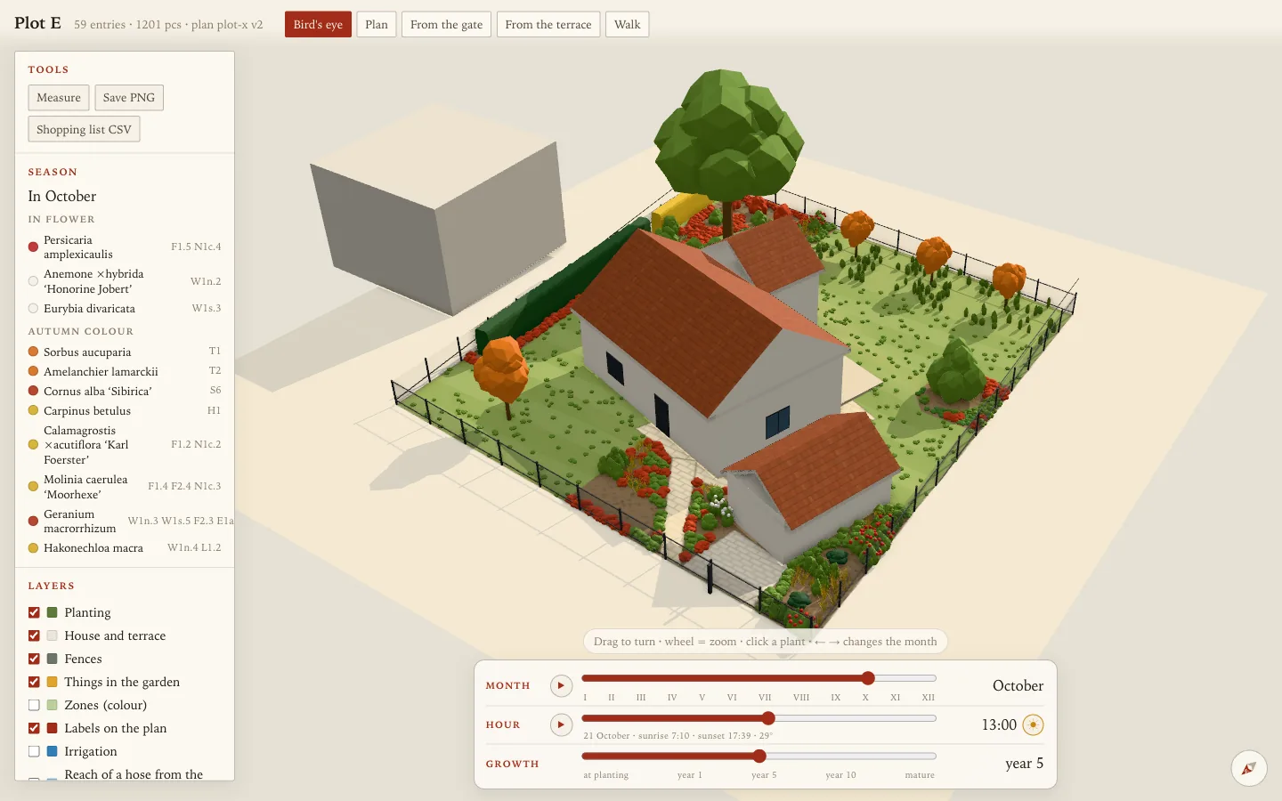1282x801 pixels.
Task: Enable Zones (colour) layer
Action: [34, 705]
